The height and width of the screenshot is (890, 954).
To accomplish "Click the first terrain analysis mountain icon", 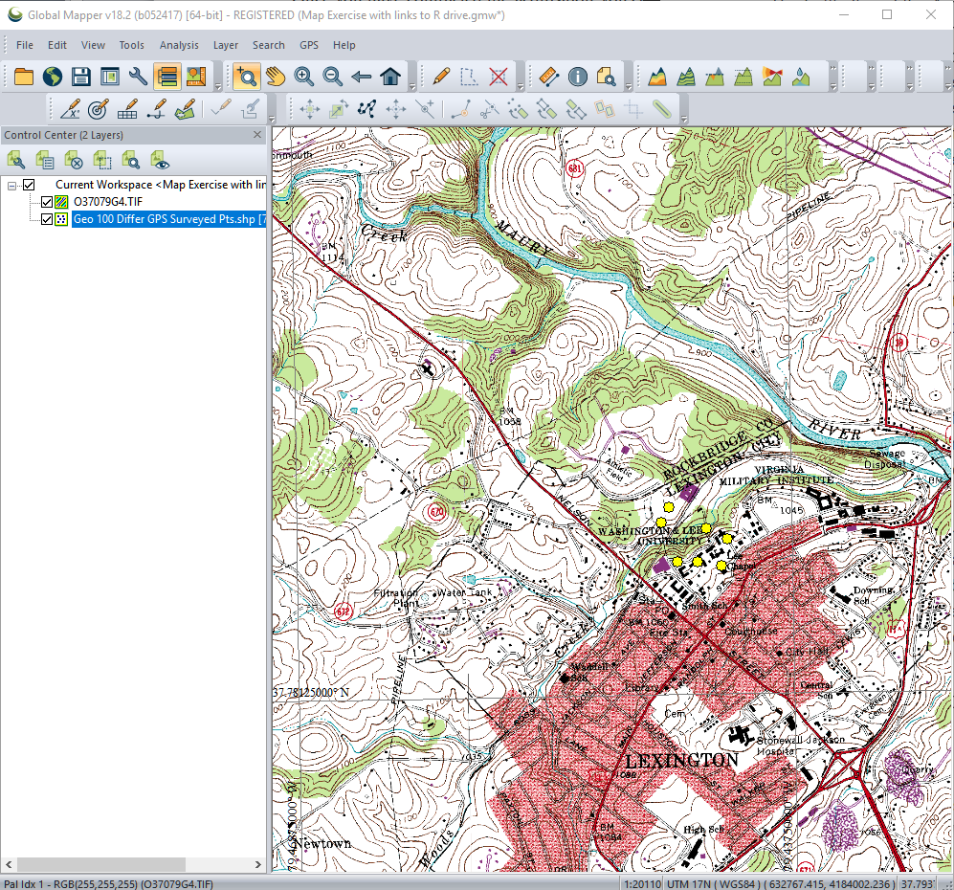I will tap(657, 77).
